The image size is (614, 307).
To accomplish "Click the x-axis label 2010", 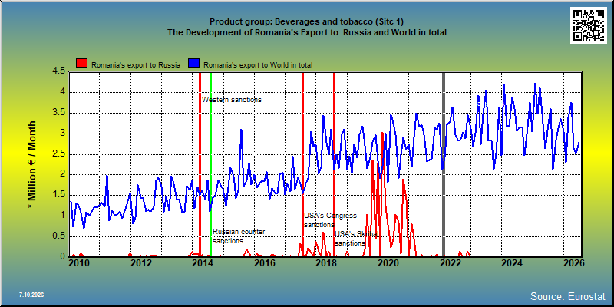I will click(79, 262).
